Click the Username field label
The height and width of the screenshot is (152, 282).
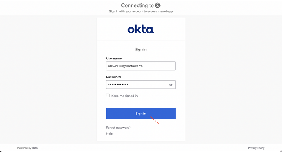coord(114,58)
